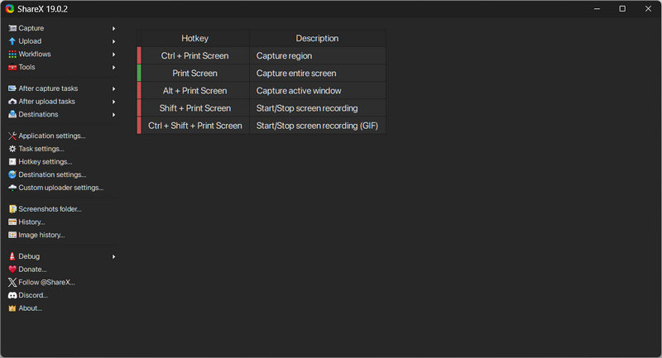Follow @ShareX on X
The width and height of the screenshot is (662, 358).
tap(46, 283)
